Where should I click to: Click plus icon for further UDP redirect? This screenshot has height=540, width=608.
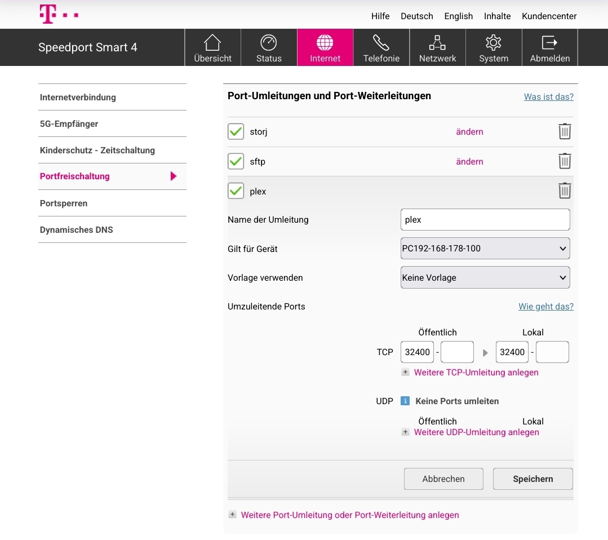[405, 432]
